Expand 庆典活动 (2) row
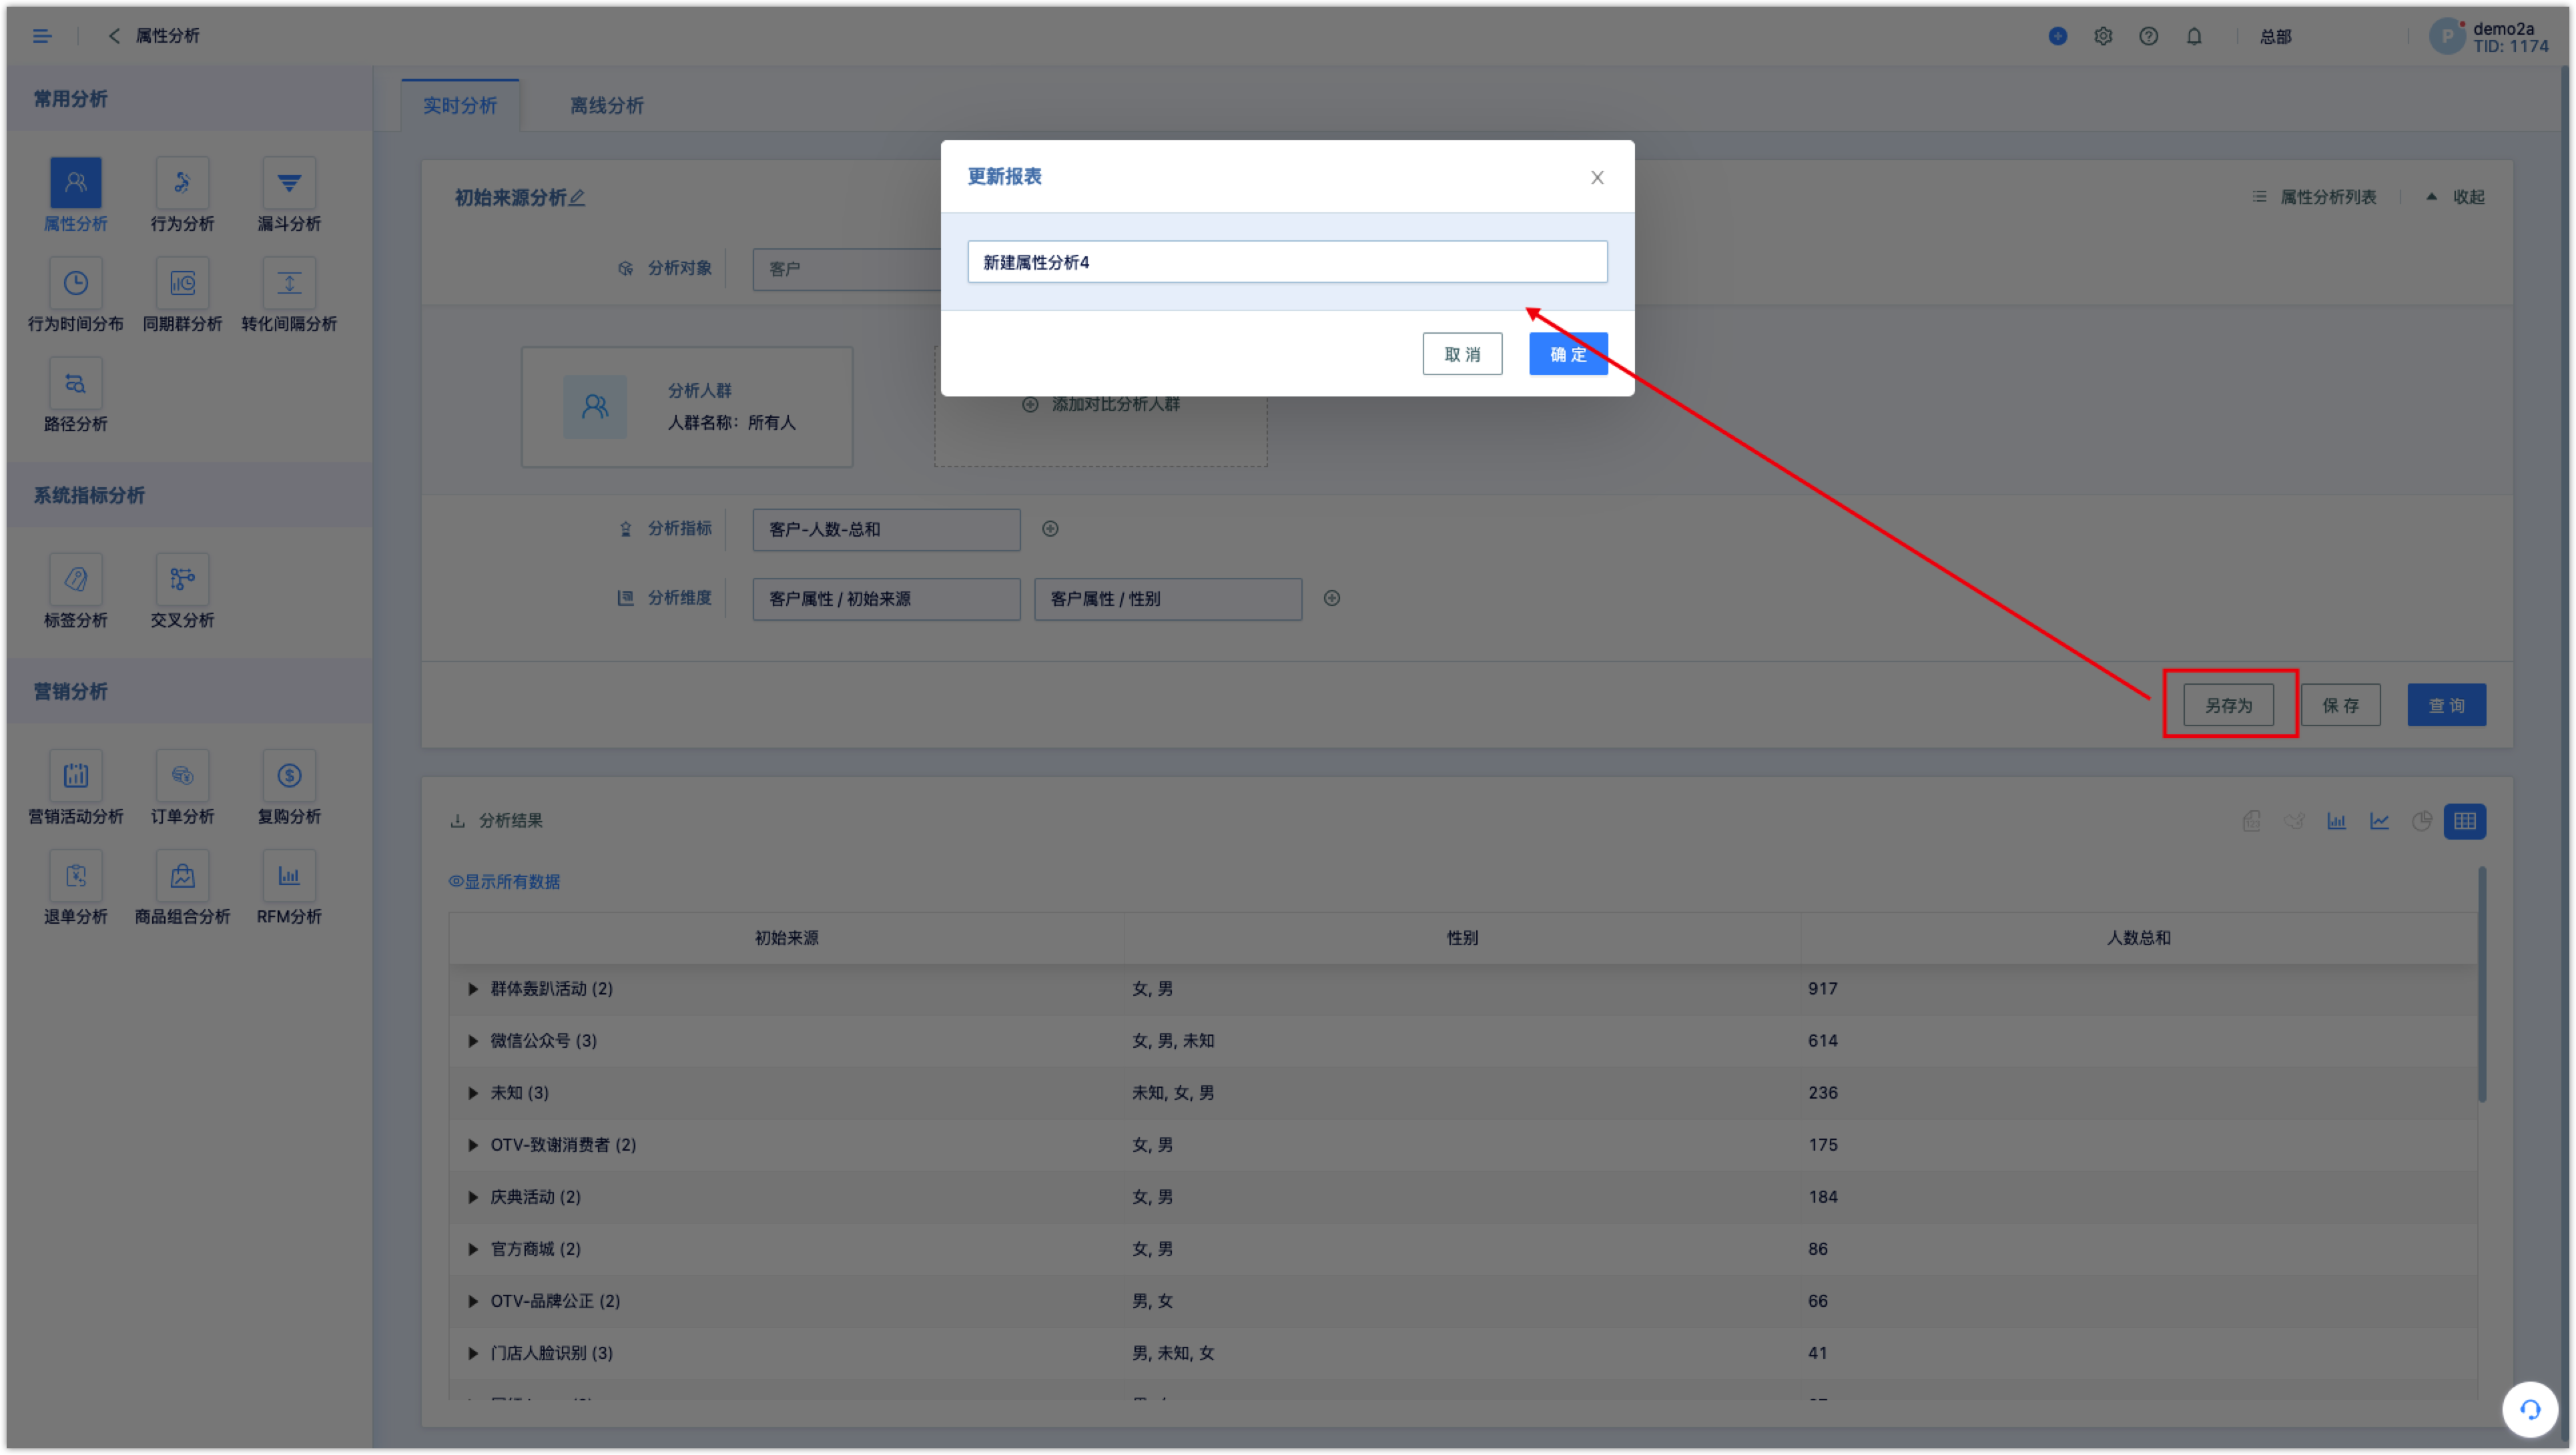Image resolution: width=2576 pixels, height=1455 pixels. click(473, 1196)
